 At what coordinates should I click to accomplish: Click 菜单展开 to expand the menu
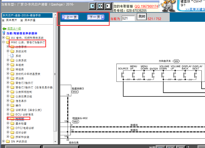pos(11,20)
